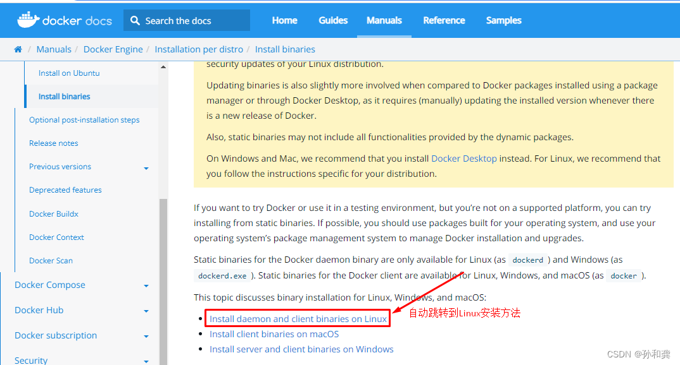The height and width of the screenshot is (365, 680).
Task: Go to Docker Engine breadcrumb link
Action: point(113,49)
